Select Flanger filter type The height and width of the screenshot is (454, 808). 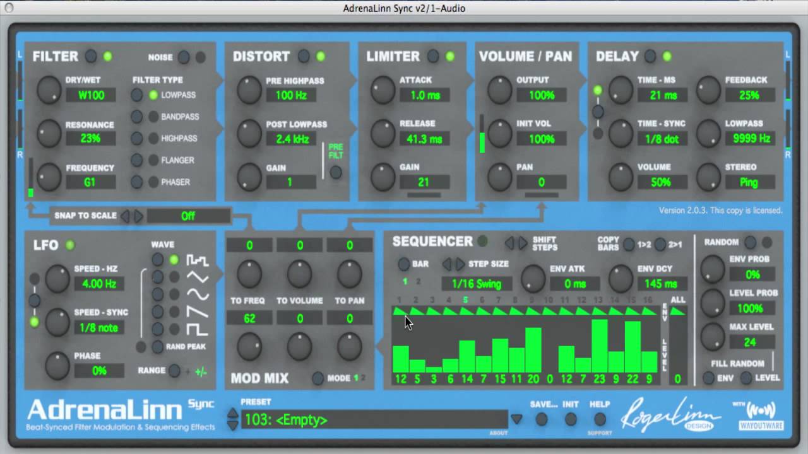pyautogui.click(x=137, y=160)
